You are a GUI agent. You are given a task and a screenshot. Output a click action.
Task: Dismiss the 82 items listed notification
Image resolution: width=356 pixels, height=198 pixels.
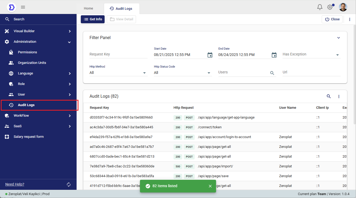click(x=210, y=186)
